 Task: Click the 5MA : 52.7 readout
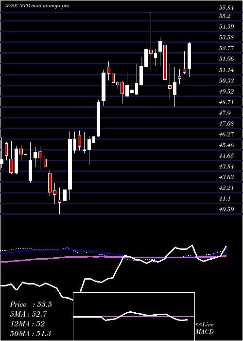click(x=28, y=314)
